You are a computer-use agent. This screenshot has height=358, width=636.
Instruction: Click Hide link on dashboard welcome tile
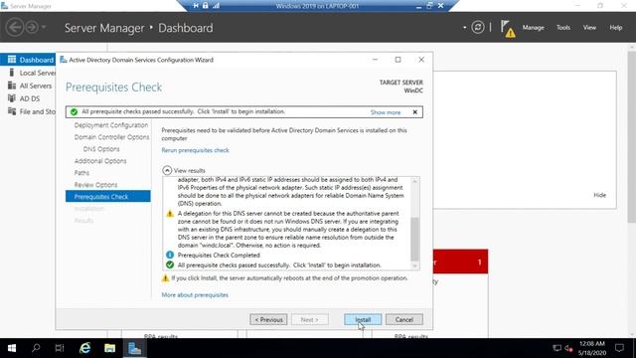pyautogui.click(x=599, y=195)
